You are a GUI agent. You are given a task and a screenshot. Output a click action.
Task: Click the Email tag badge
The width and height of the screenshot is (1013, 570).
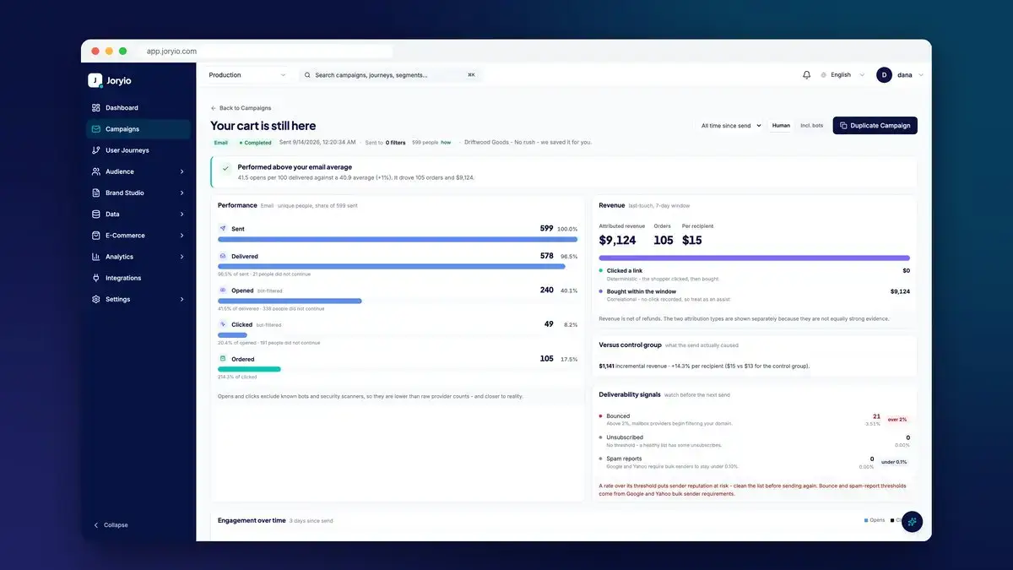tap(221, 143)
